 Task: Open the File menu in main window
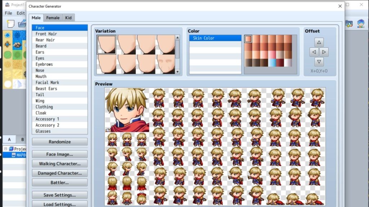(x=8, y=13)
